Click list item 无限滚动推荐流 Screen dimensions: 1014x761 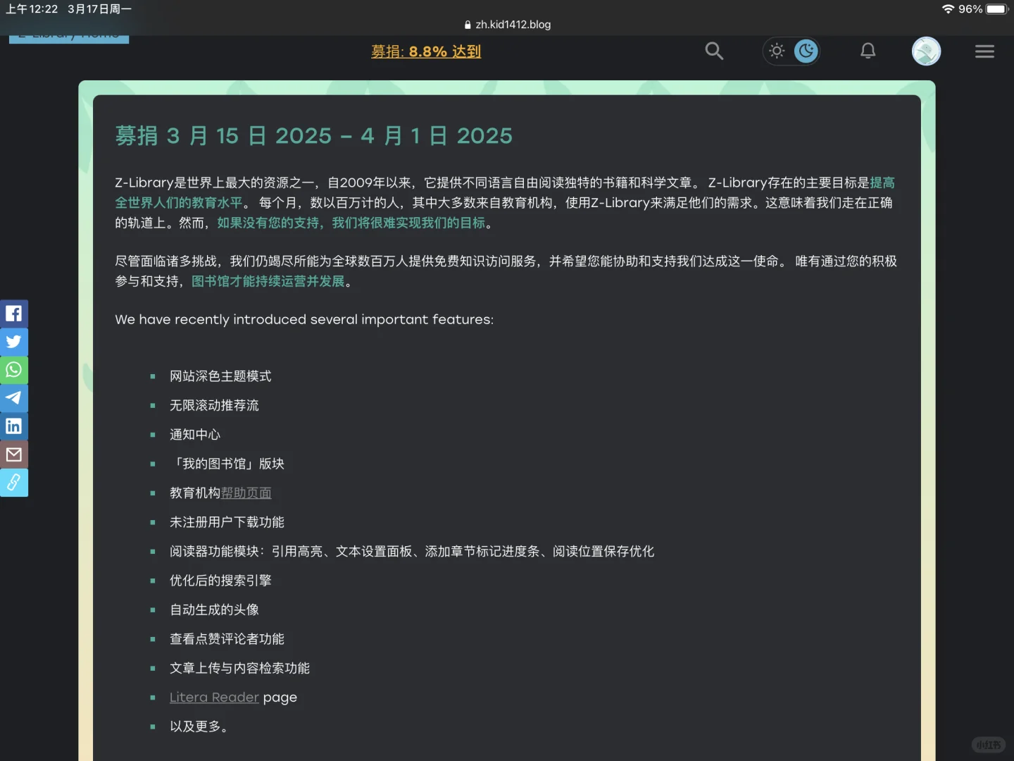214,406
